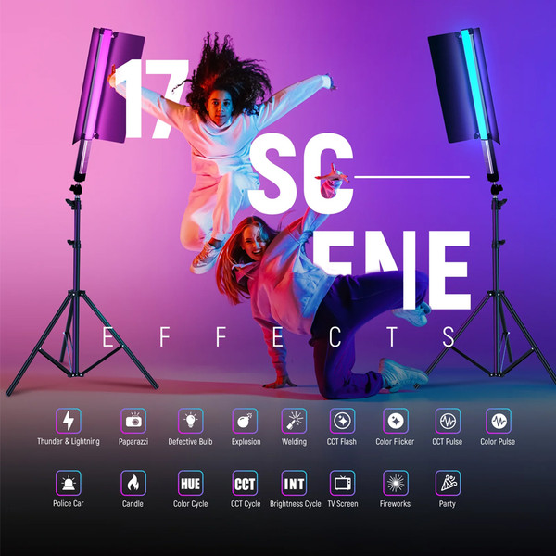556x556 pixels.
Task: Select the Party popper icon
Action: point(448,483)
